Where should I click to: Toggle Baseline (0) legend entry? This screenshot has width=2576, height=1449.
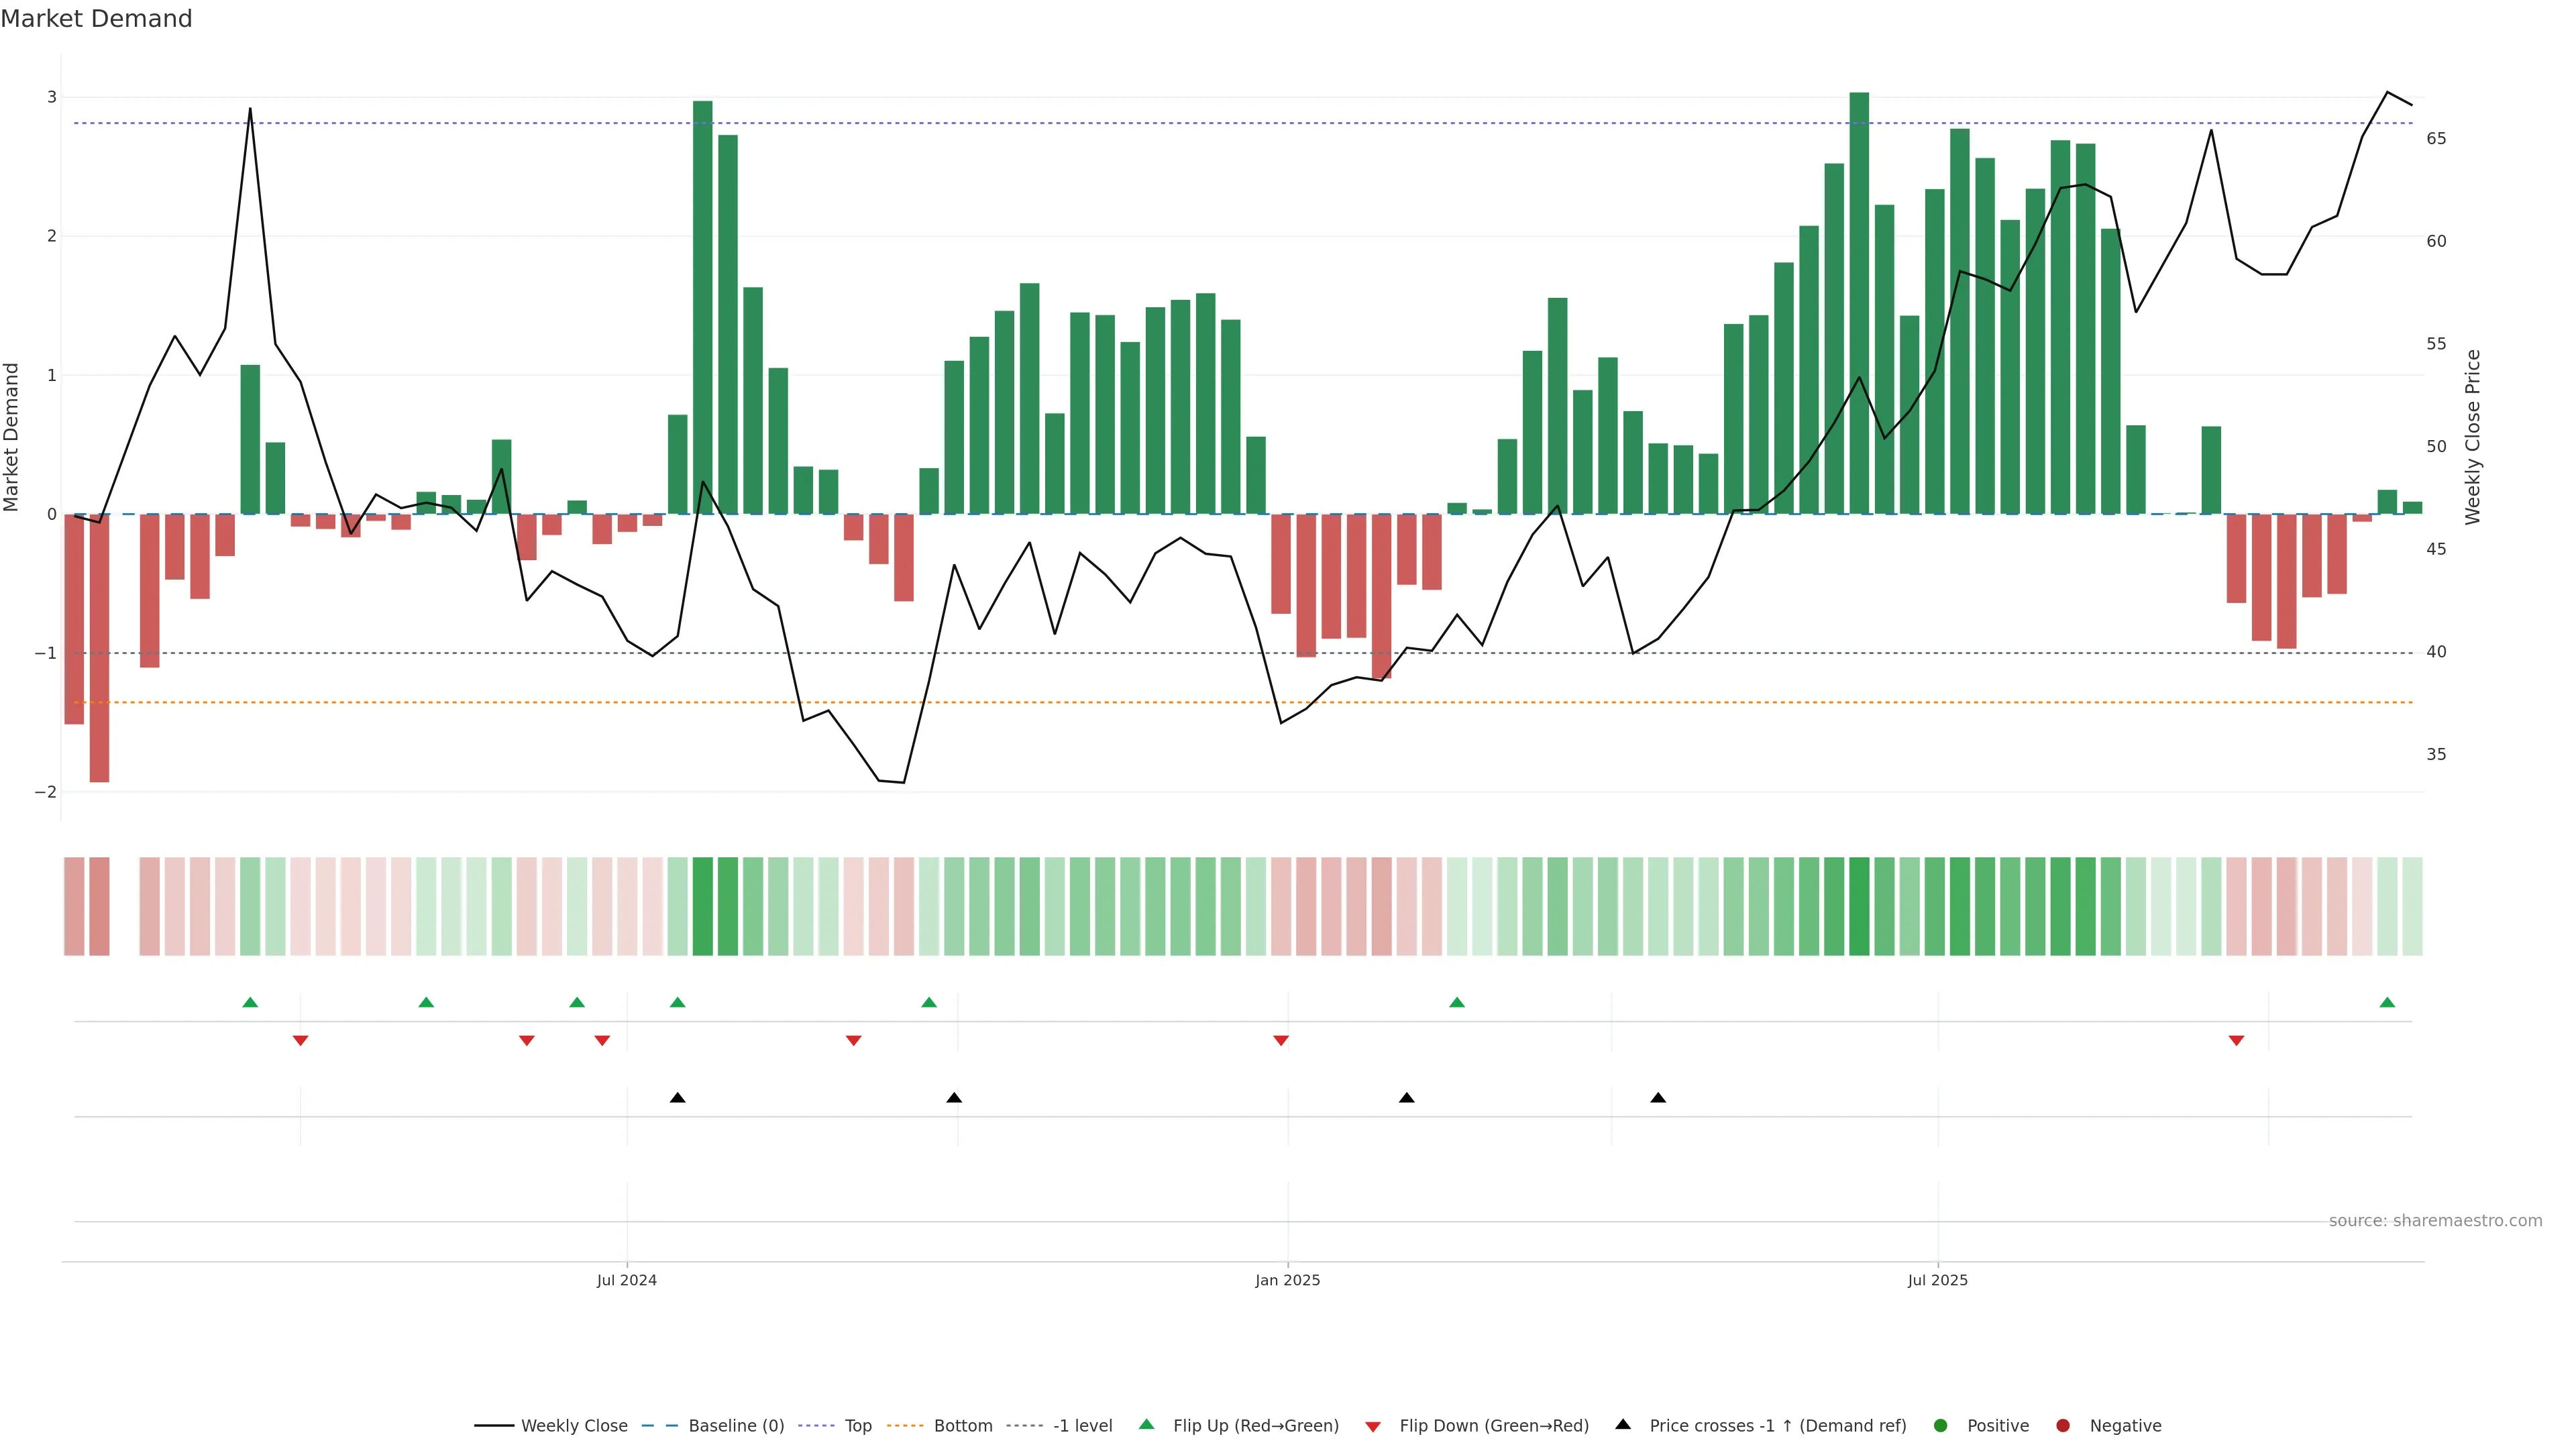[x=736, y=1426]
